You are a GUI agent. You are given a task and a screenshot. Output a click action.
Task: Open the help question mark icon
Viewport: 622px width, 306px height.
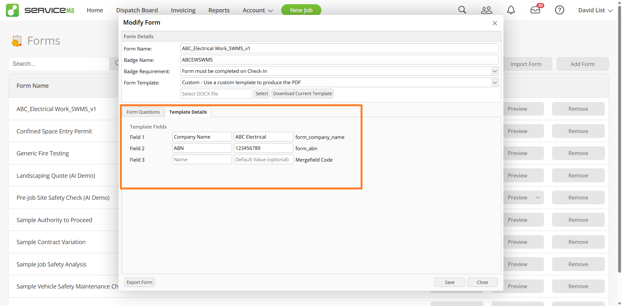pyautogui.click(x=559, y=10)
